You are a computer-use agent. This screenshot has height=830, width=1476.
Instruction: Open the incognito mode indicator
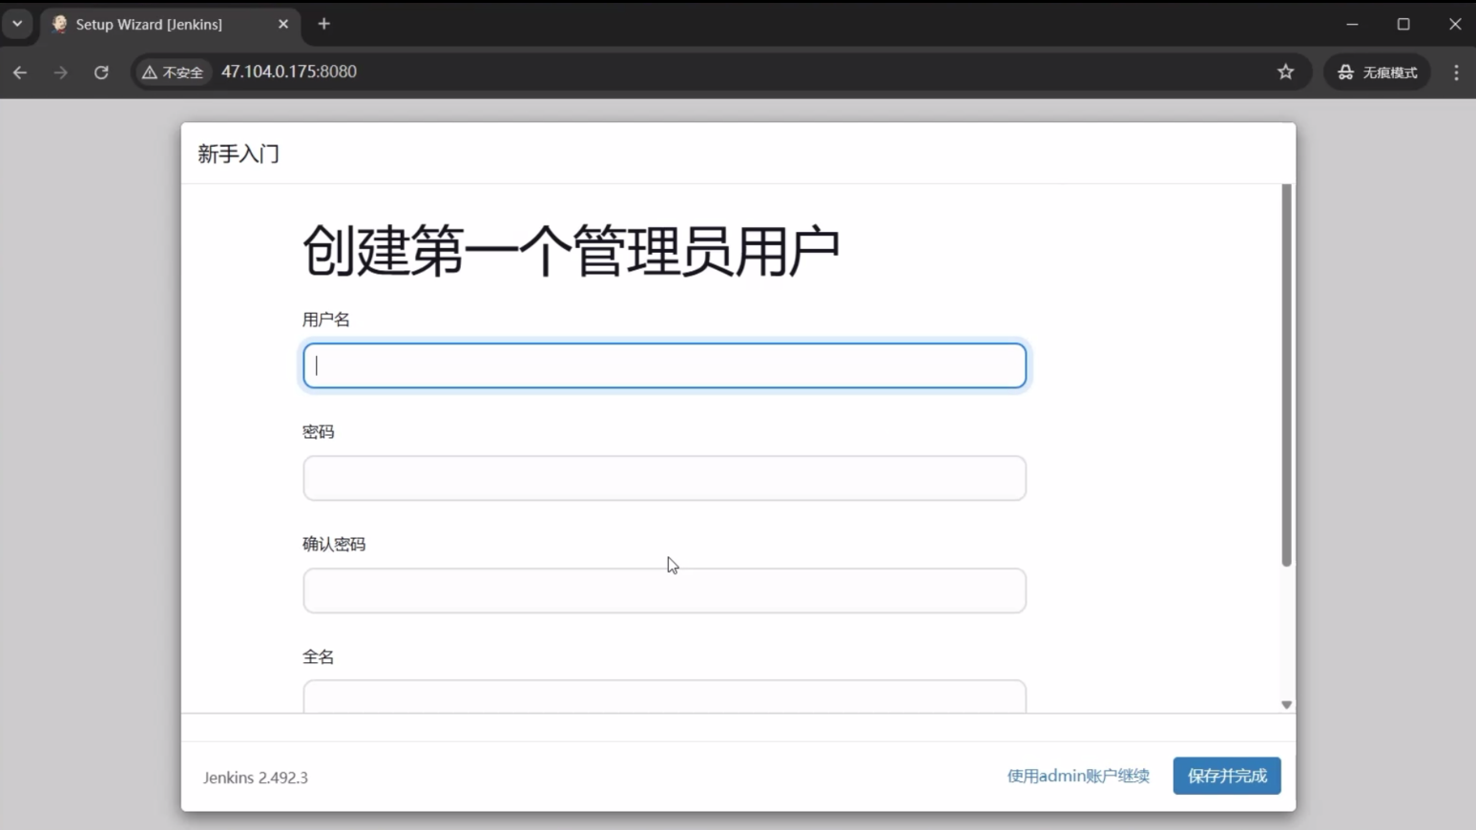(x=1377, y=73)
